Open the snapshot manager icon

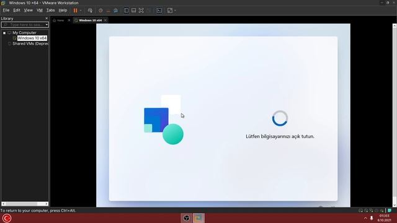[x=116, y=11]
